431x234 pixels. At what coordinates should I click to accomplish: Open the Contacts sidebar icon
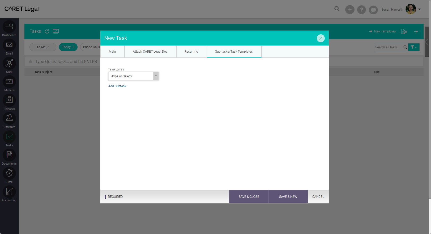point(9,118)
